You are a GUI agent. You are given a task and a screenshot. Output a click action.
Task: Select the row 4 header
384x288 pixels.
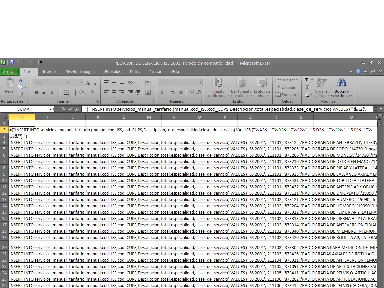(x=4, y=142)
